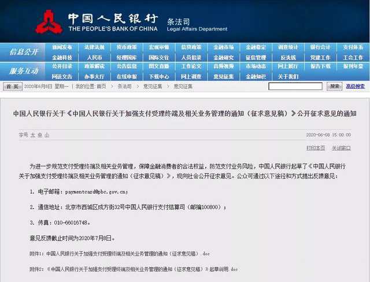Click the fax number 010-66016748
Viewport: 370px width, 282px height.
pos(71,223)
